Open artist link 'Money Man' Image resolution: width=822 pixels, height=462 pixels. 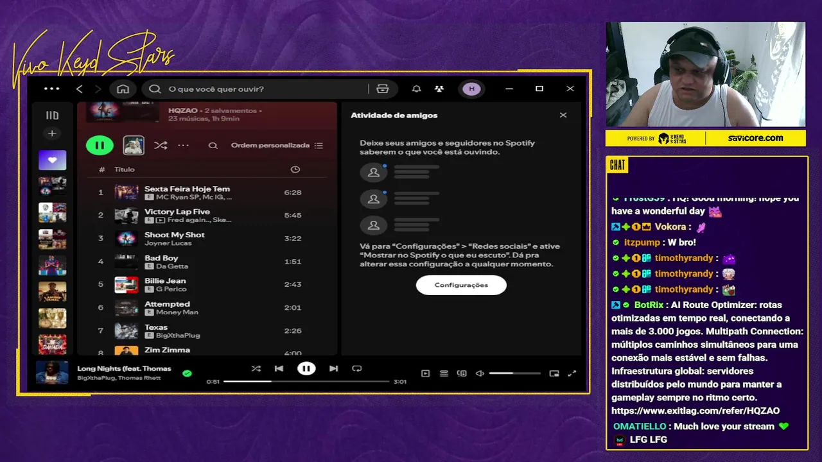(x=177, y=312)
